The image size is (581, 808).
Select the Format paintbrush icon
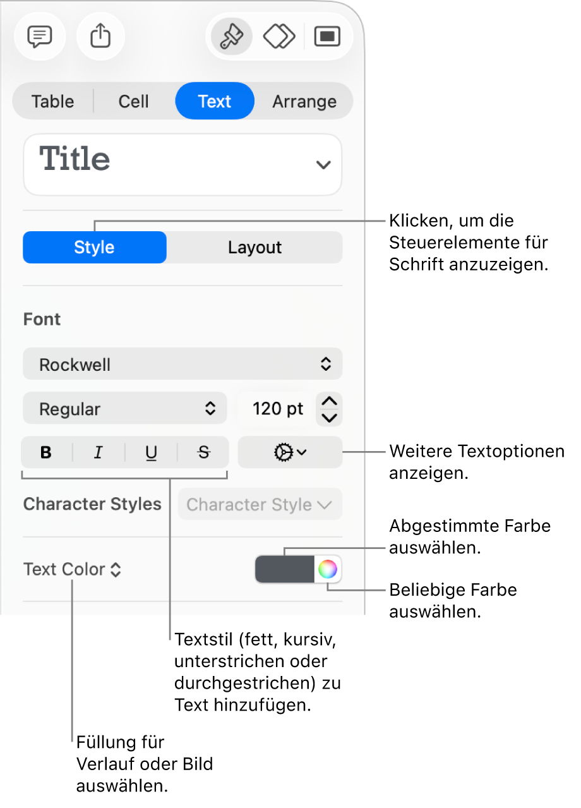231,37
